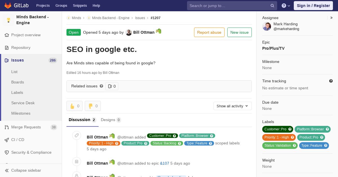Open the Milestones sidebar link
The width and height of the screenshot is (338, 177).
(21, 114)
